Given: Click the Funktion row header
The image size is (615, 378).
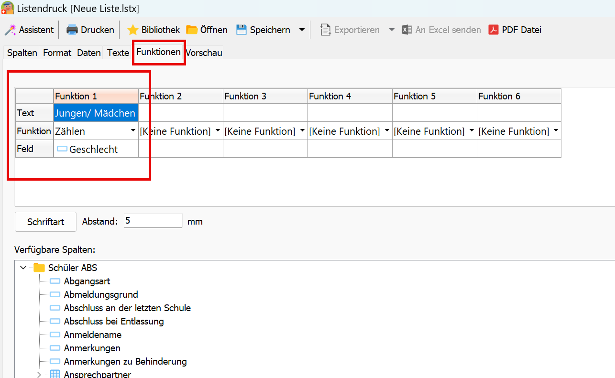Looking at the screenshot, I should (34, 131).
